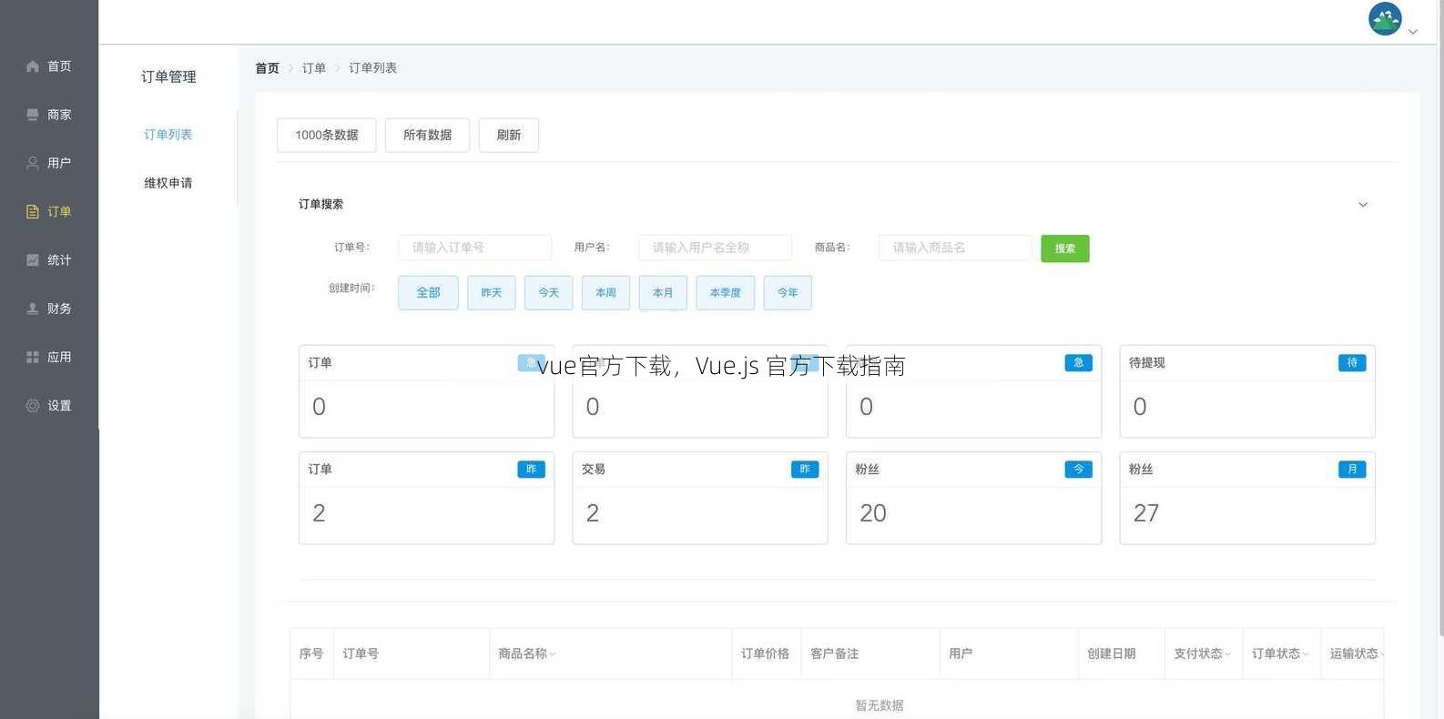This screenshot has height=719, width=1444.
Task: Click the 订单 breadcrumb link
Action: (314, 68)
